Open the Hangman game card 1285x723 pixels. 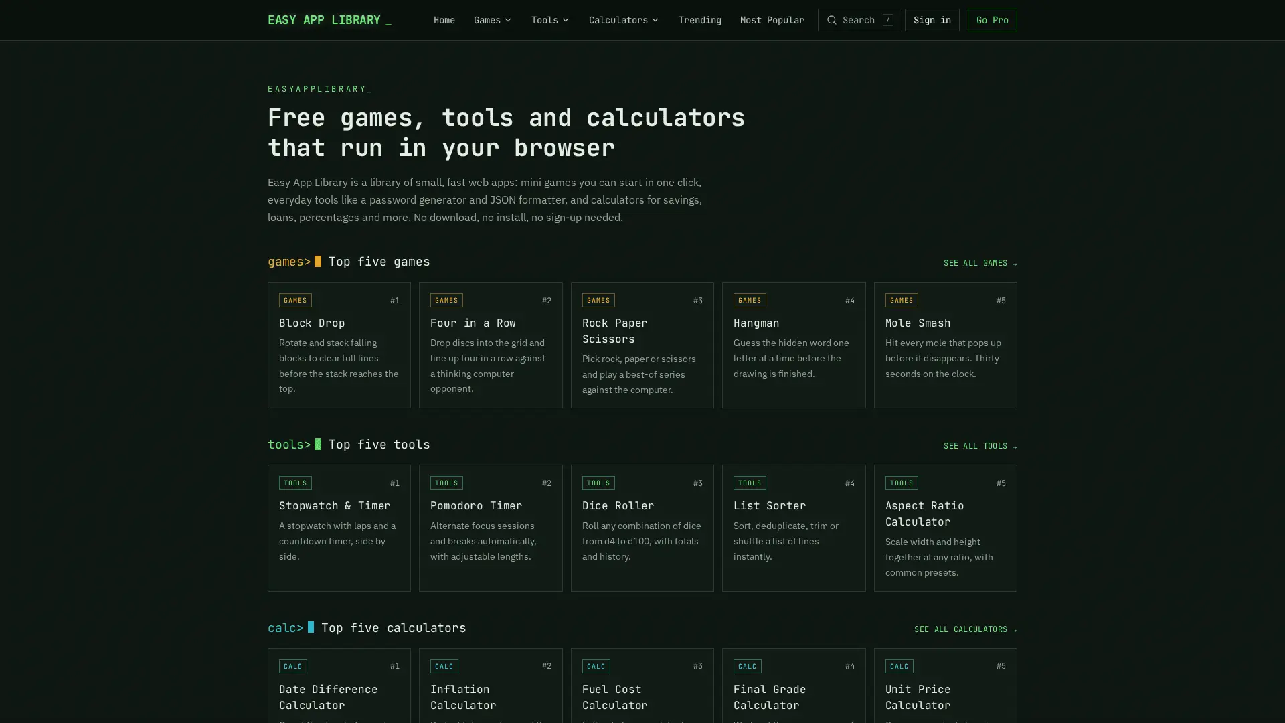(x=794, y=345)
